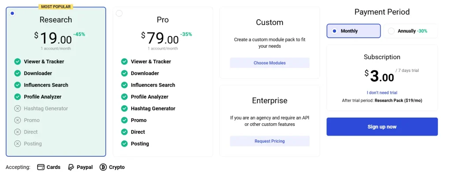Screen dimensions: 451x183
Task: Click the X icon next to Research Posting
Action: (x=18, y=144)
